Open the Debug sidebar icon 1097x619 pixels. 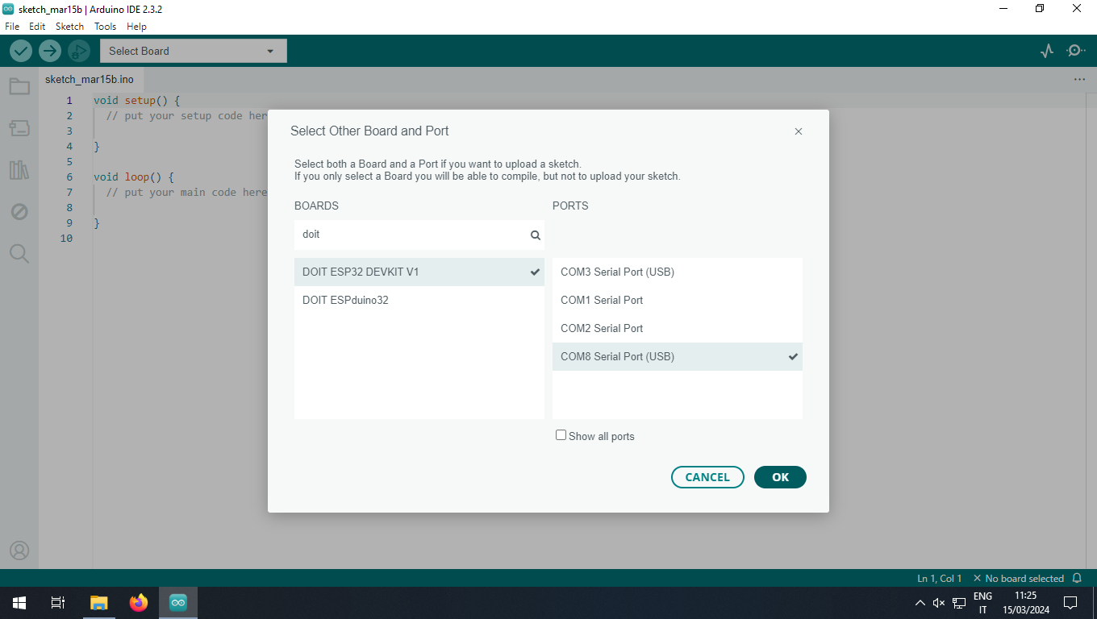19,212
